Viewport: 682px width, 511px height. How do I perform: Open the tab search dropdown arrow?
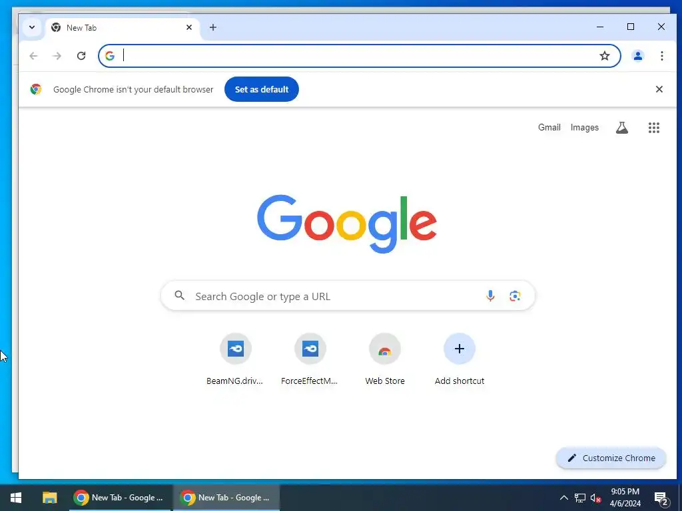coord(32,27)
